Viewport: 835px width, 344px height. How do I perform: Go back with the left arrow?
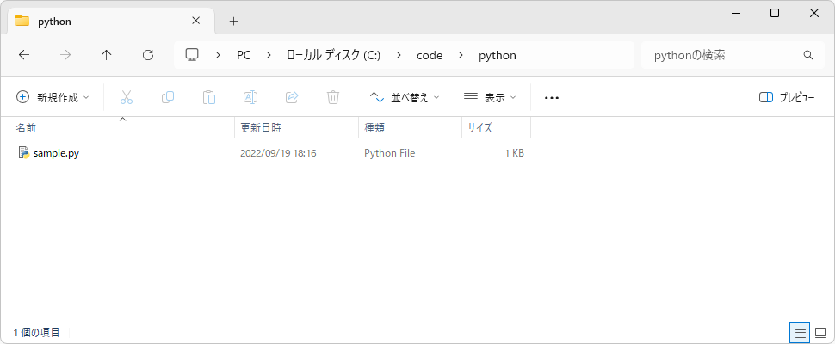tap(24, 55)
